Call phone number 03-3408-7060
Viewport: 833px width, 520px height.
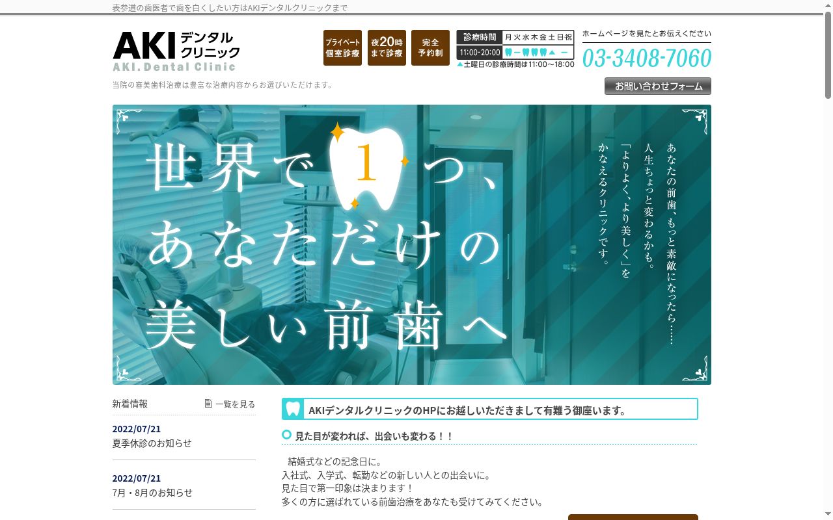click(x=647, y=58)
